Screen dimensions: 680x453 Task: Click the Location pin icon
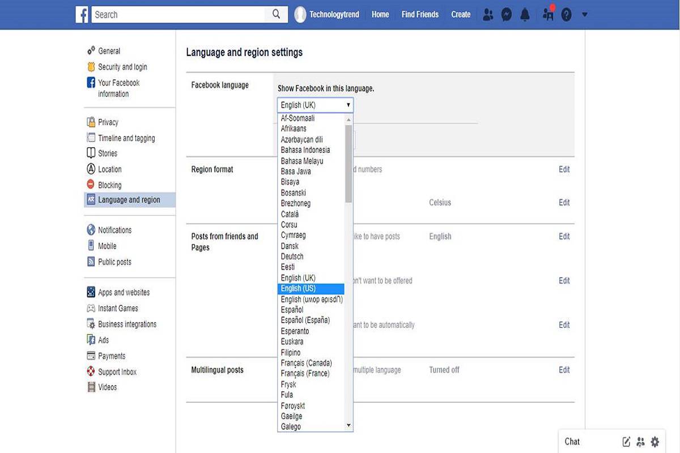tap(91, 169)
